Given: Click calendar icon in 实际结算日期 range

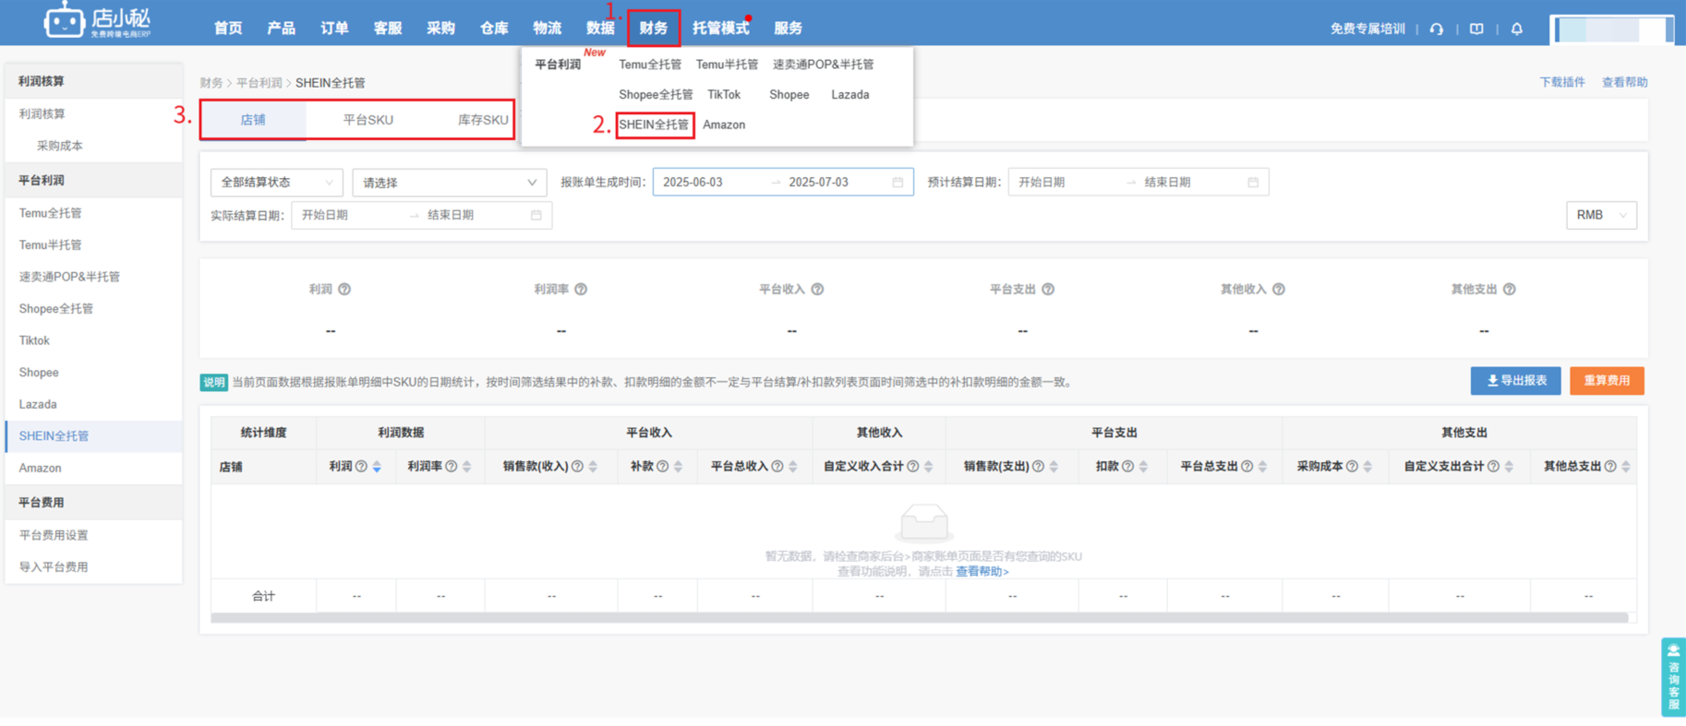Looking at the screenshot, I should pos(536,215).
